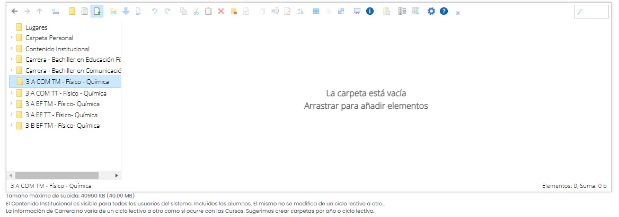Click the resize and rotate image icon
619x217 pixels.
300,12
